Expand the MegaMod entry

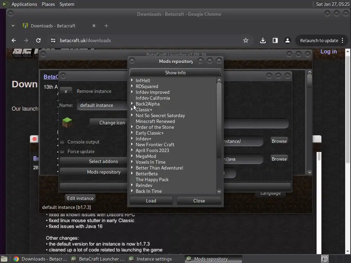pos(132,156)
